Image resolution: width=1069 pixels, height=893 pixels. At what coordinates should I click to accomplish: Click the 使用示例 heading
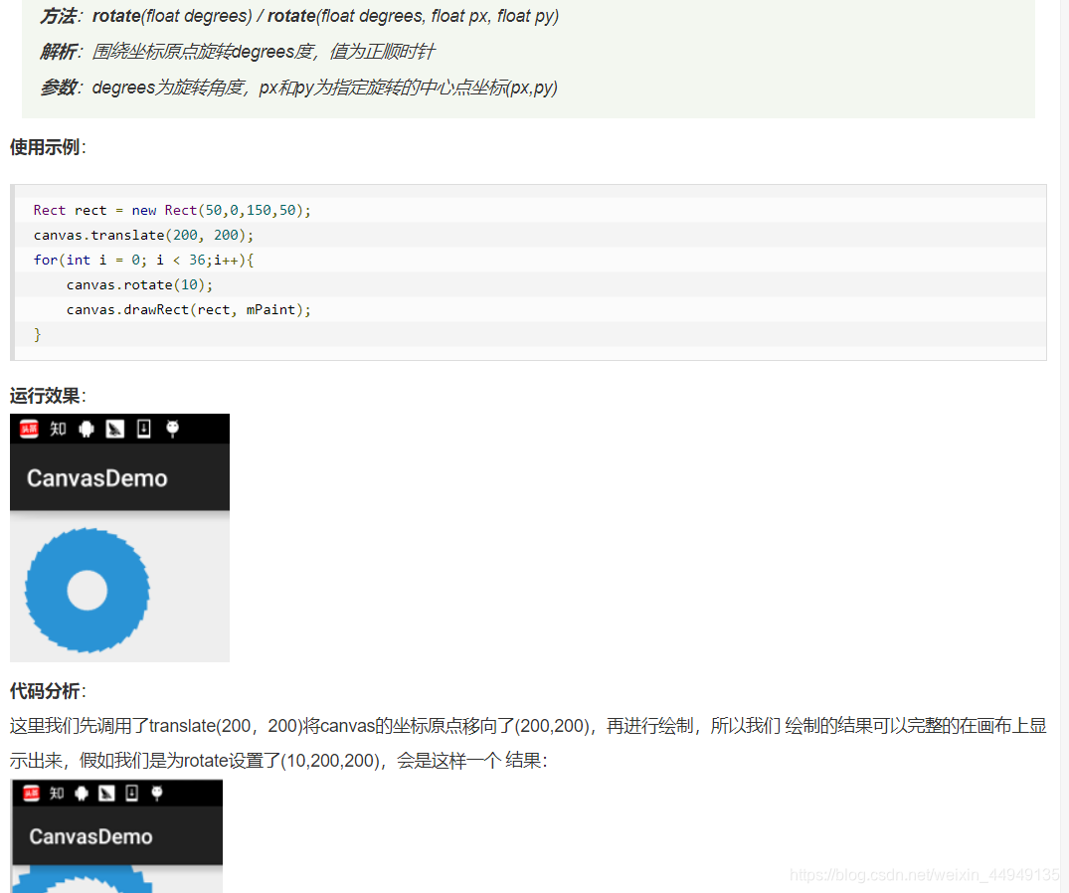click(48, 146)
